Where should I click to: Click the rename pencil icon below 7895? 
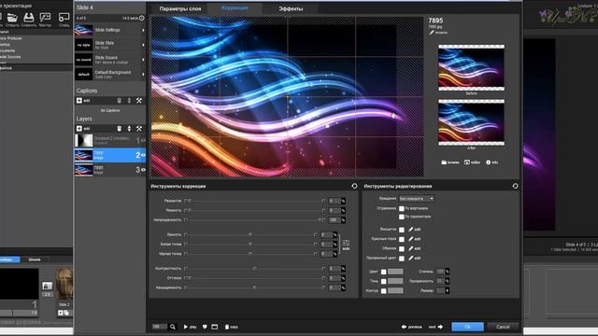[x=432, y=33]
